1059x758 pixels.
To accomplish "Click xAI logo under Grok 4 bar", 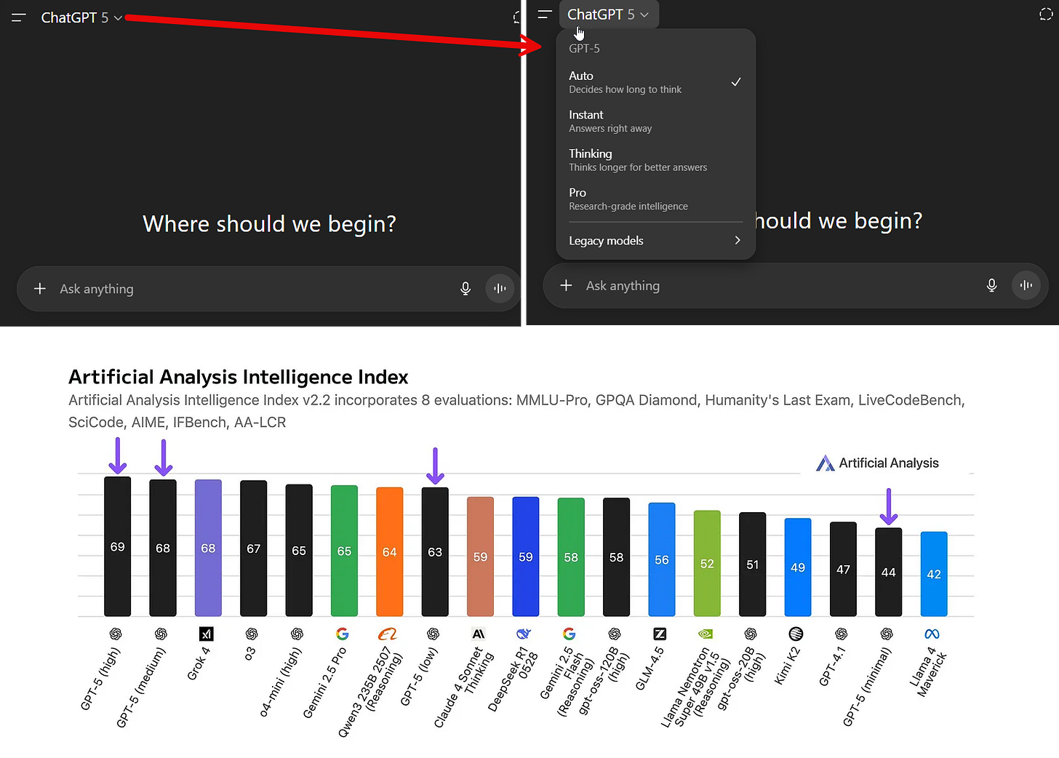I will click(207, 634).
